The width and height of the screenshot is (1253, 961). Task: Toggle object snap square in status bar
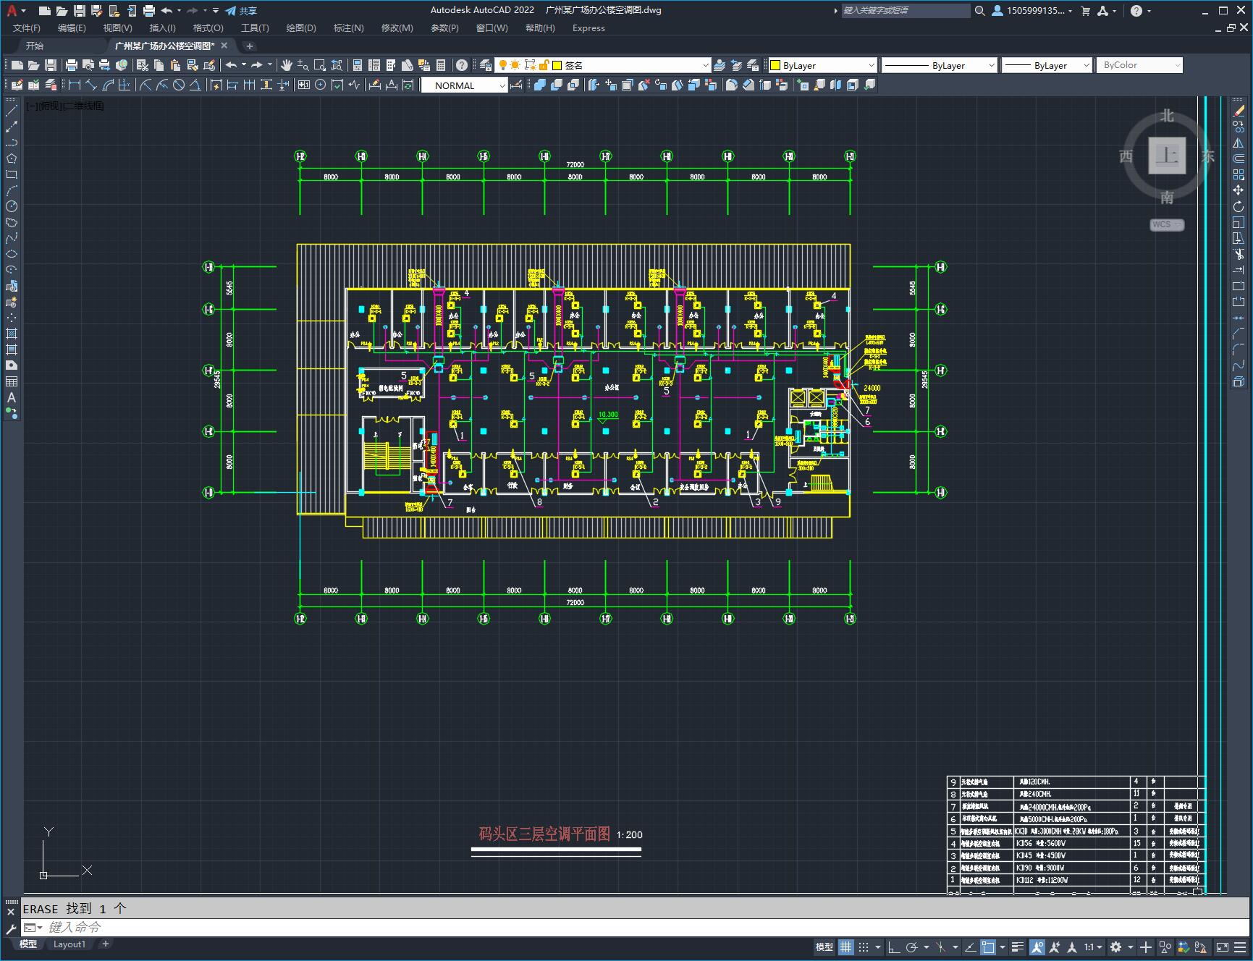tap(988, 947)
